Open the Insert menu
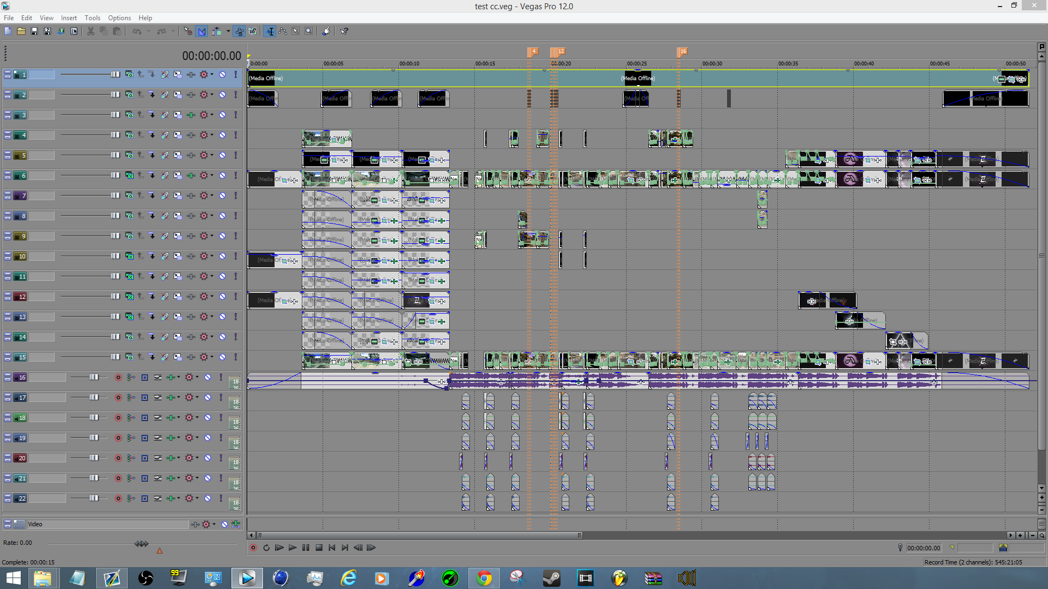Viewport: 1048px width, 589px height. click(x=69, y=17)
